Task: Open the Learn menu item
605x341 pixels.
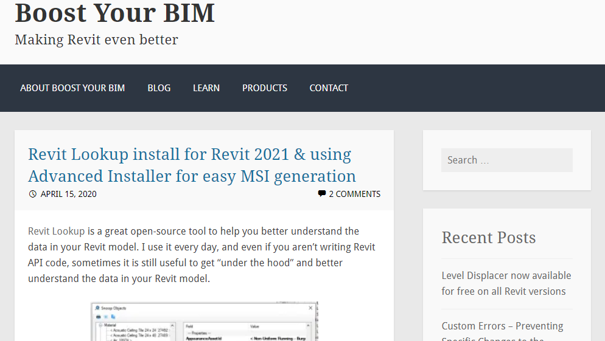Action: click(x=206, y=88)
